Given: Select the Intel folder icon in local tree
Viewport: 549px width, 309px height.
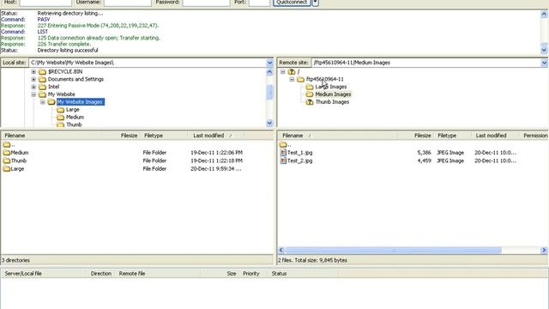Looking at the screenshot, I should (x=42, y=87).
